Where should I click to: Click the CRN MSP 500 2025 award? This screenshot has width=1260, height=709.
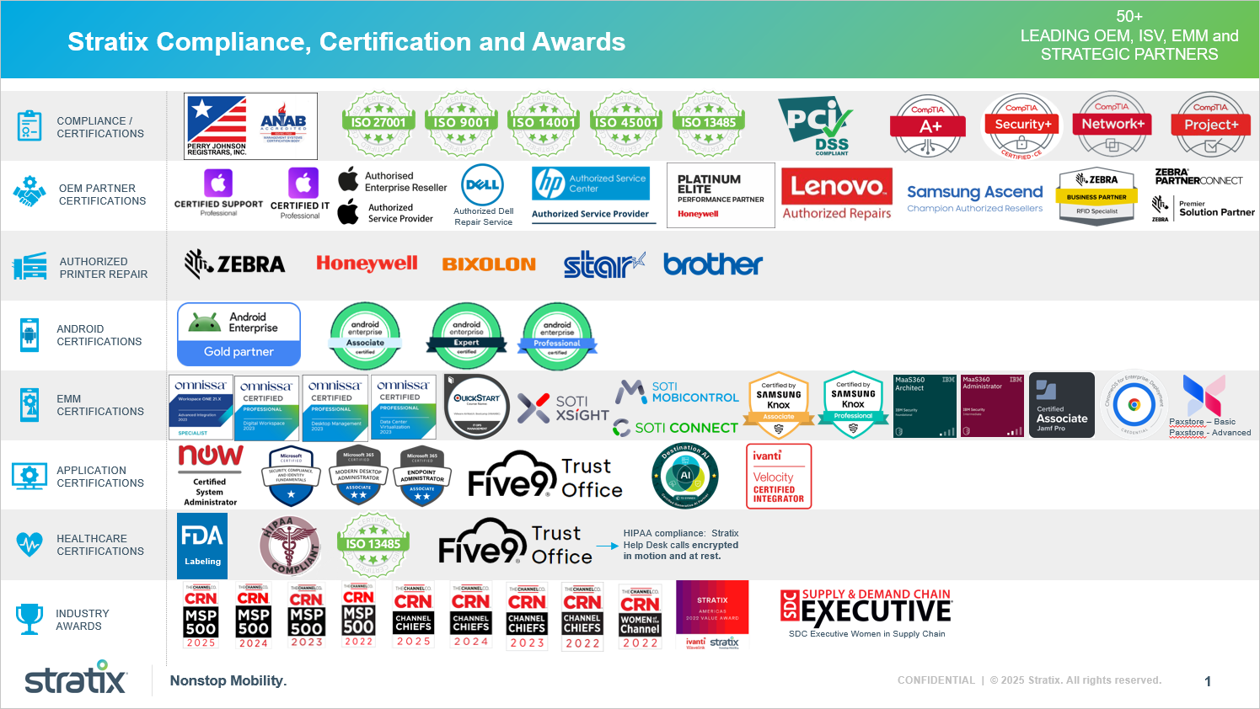(201, 616)
